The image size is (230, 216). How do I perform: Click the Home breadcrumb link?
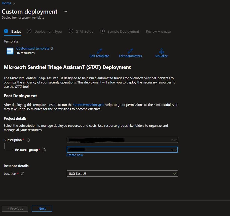(7, 3)
